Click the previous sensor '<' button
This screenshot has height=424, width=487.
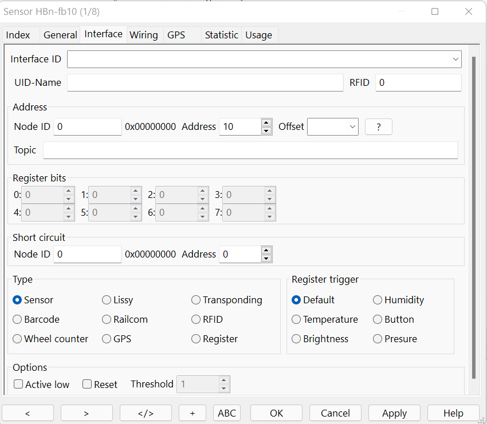[x=28, y=413]
